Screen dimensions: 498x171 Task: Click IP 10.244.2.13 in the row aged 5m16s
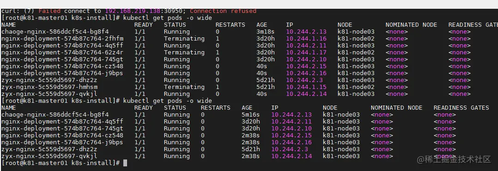tap(291, 115)
